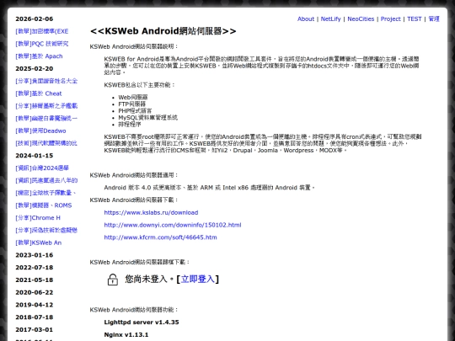Expand the 2023-01-16 date group
This screenshot has width=455, height=341.
[x=35, y=255]
